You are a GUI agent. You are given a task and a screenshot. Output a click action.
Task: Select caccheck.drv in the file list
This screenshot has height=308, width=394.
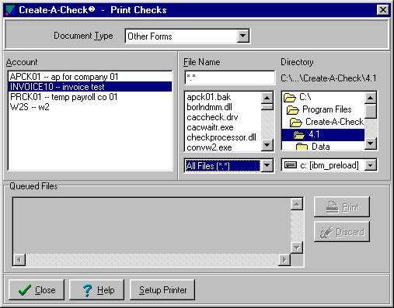(212, 117)
